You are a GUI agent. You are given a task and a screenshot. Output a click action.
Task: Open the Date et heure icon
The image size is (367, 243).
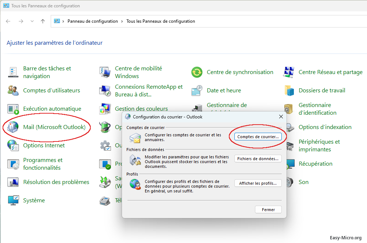(197, 91)
